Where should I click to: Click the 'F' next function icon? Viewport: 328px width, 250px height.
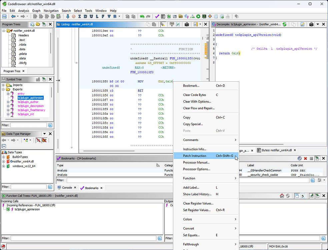103,16
